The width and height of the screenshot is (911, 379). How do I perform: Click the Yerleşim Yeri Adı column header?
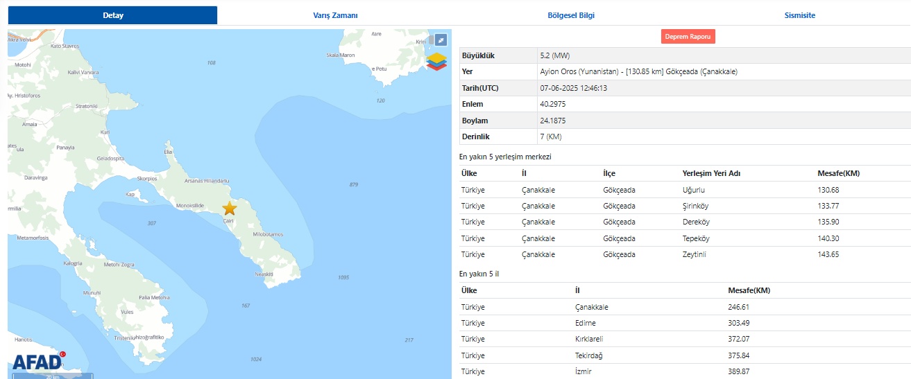(711, 173)
